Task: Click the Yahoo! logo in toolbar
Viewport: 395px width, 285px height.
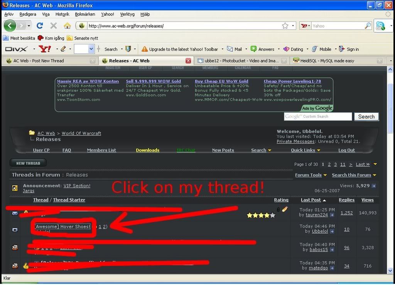Action: (45, 49)
